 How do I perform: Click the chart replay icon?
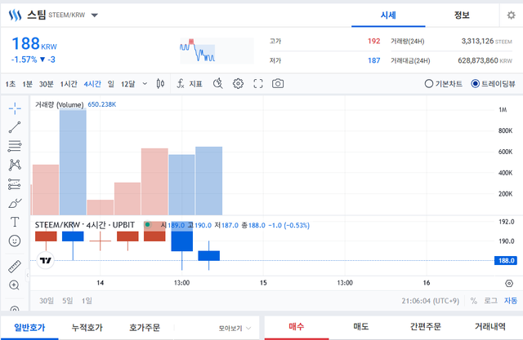218,83
